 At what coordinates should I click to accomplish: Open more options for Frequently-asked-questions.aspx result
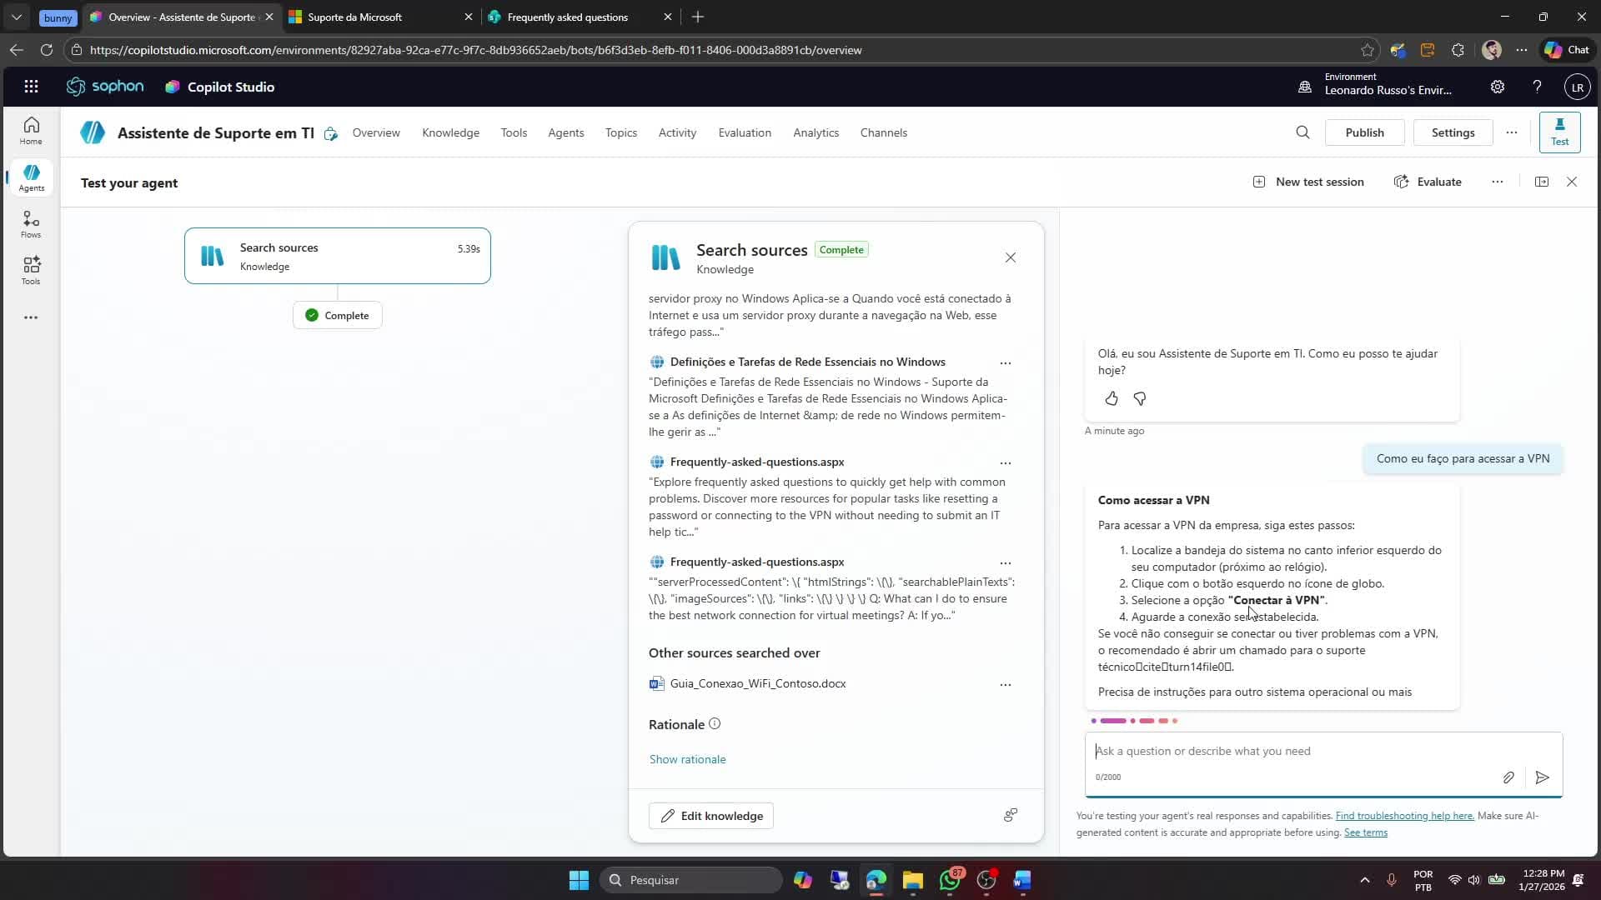pyautogui.click(x=1005, y=463)
